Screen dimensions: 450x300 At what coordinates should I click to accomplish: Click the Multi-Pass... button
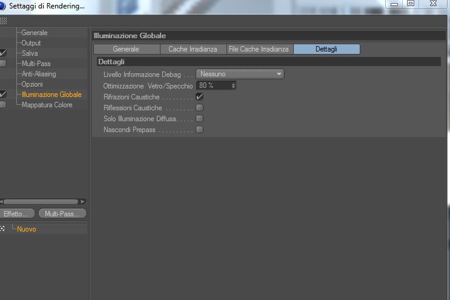(62, 213)
